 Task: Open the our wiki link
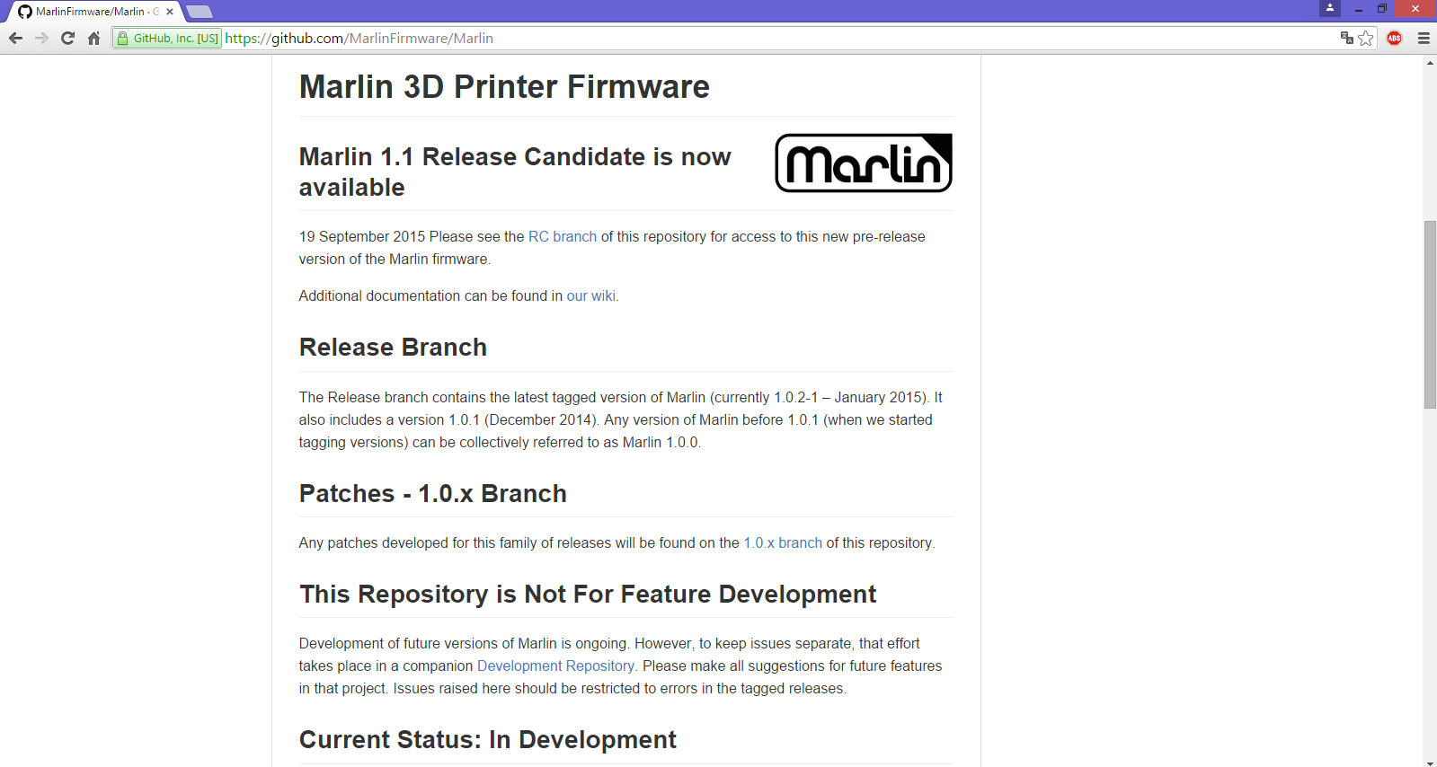click(x=591, y=295)
